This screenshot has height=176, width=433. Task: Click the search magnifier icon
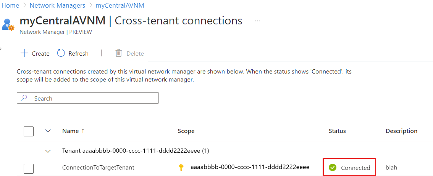[x=24, y=98]
